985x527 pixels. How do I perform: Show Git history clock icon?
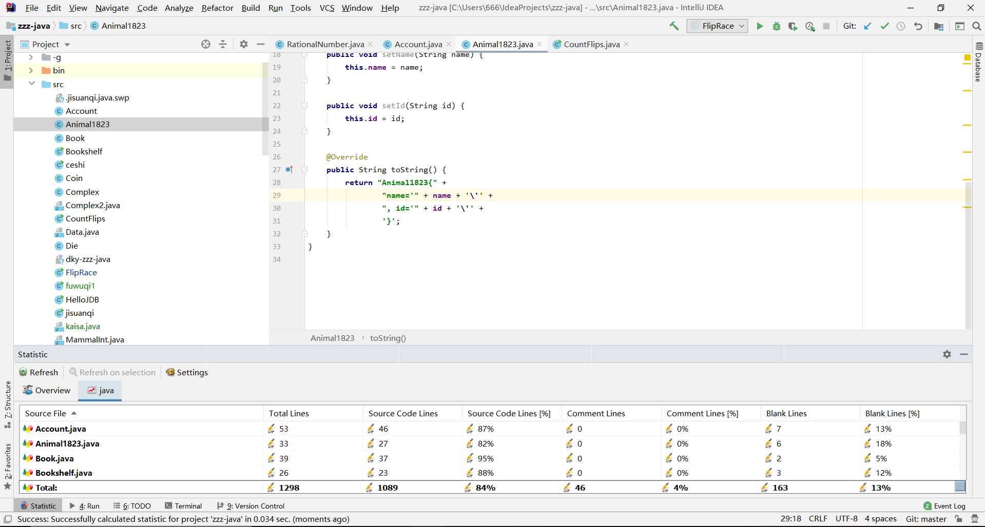[901, 26]
